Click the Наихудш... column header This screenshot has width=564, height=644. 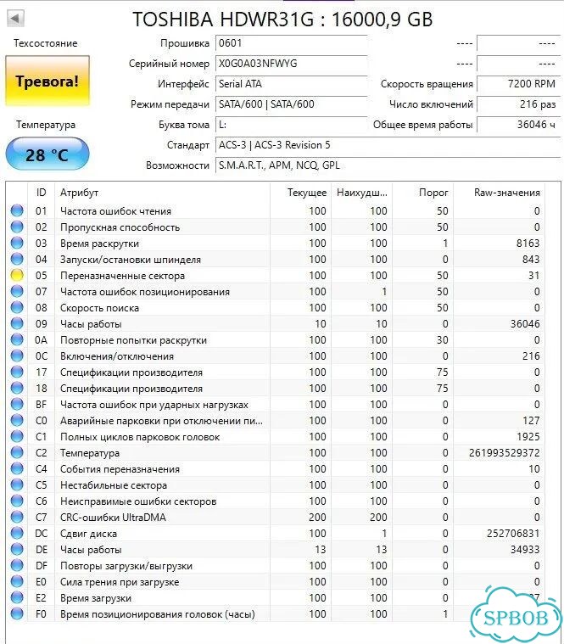pos(361,193)
